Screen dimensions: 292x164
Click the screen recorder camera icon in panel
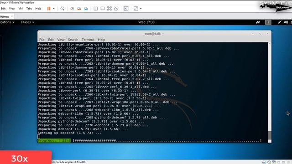258,22
